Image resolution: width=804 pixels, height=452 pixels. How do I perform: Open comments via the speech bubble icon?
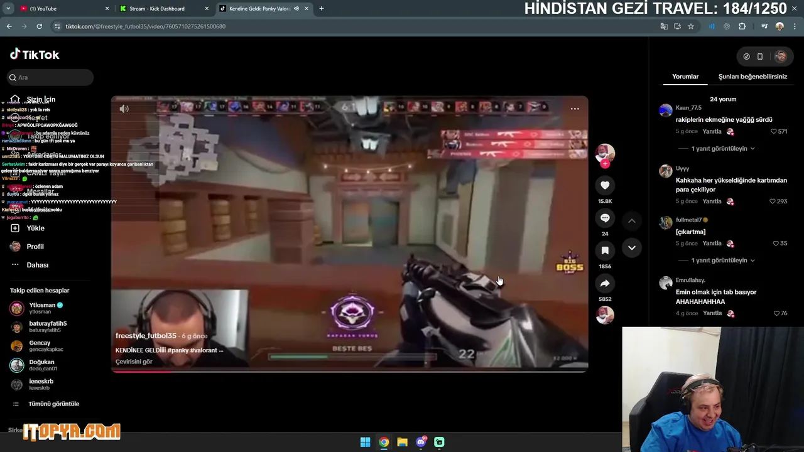tap(605, 218)
